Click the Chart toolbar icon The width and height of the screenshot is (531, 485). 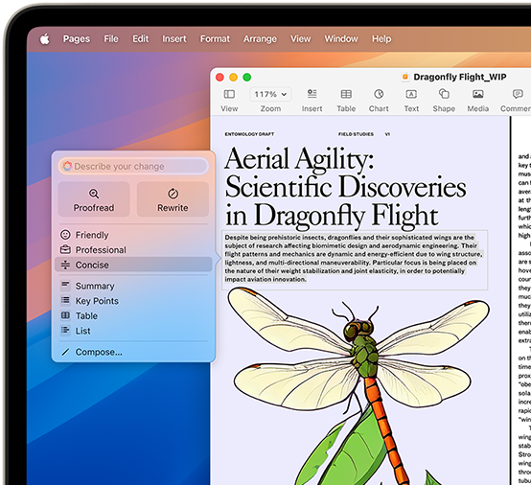coord(379,94)
